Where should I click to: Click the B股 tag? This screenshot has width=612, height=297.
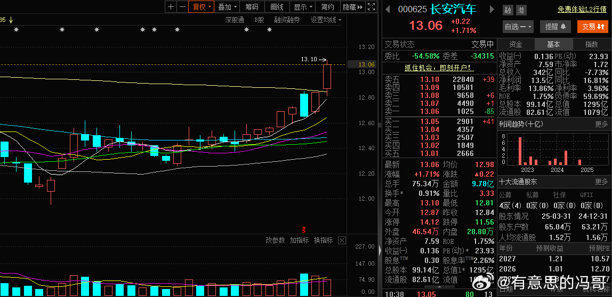pyautogui.click(x=259, y=20)
